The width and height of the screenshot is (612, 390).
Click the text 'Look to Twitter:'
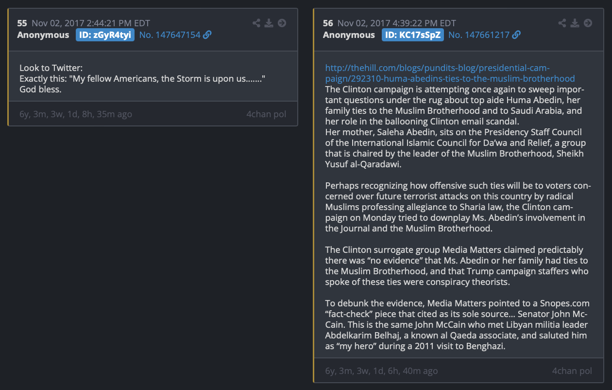point(51,68)
